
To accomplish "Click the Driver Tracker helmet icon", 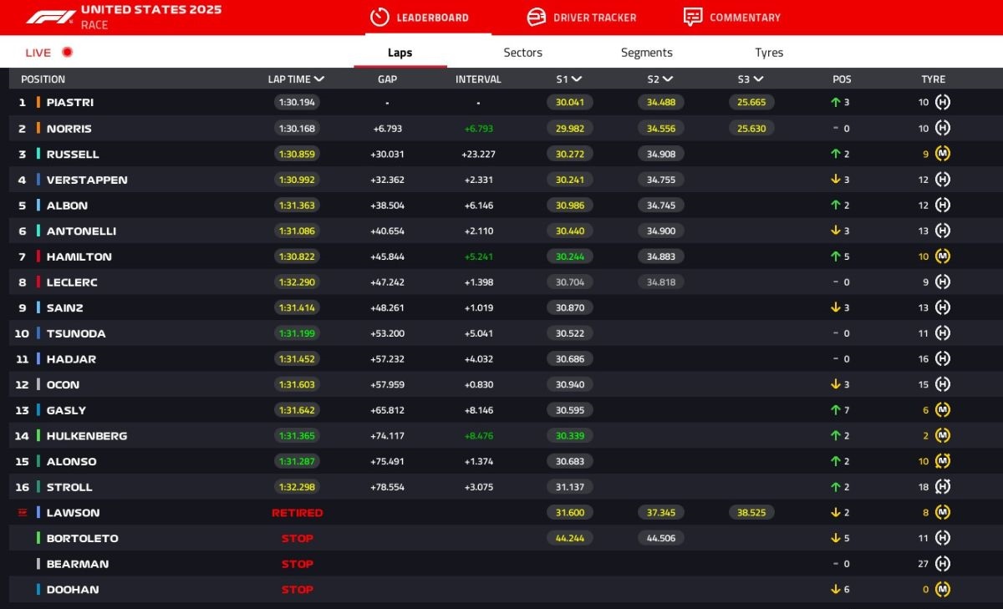I will 537,18.
